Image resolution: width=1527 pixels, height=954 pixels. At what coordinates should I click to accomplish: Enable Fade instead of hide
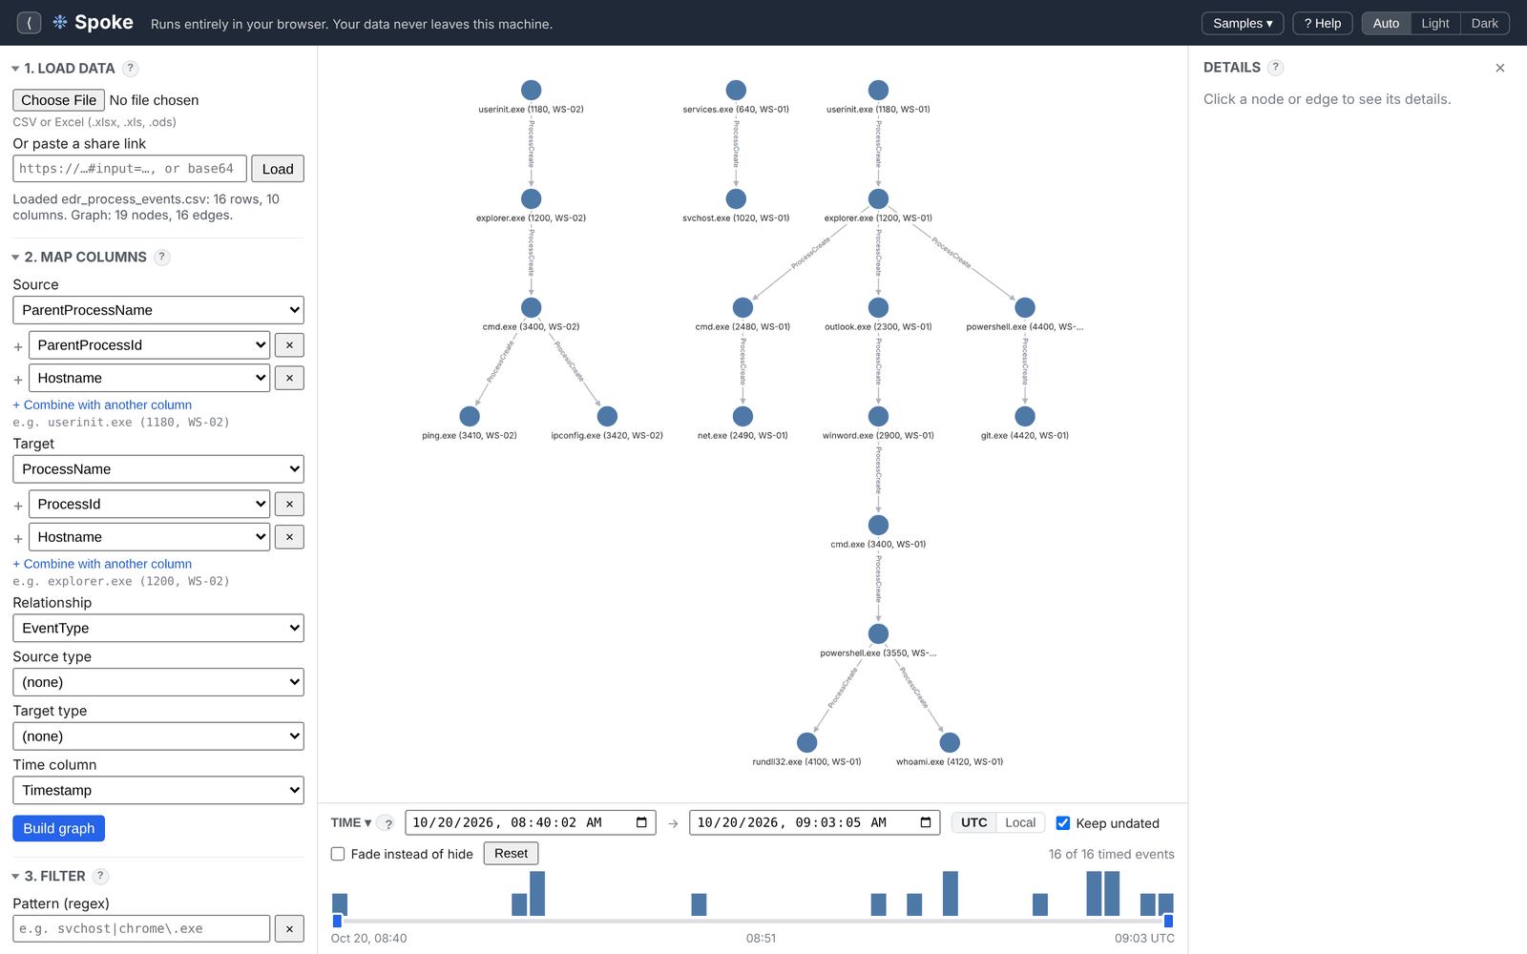tap(338, 854)
